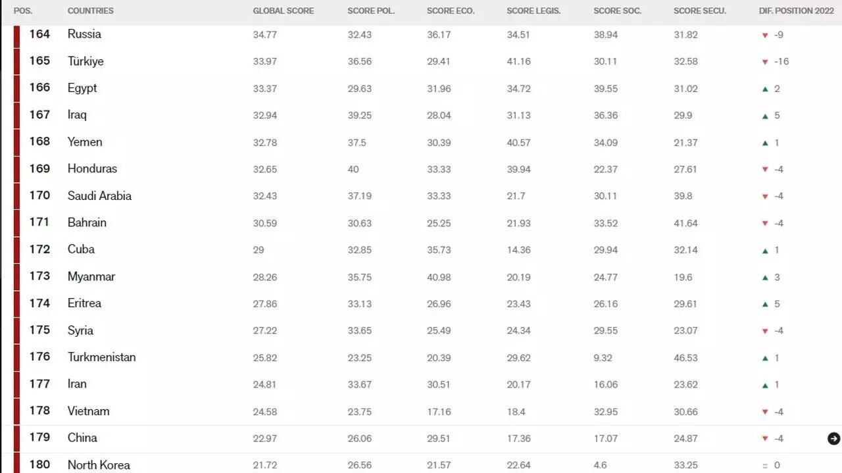Click the Dif. Position 2022 header
842x473 pixels.
click(797, 11)
